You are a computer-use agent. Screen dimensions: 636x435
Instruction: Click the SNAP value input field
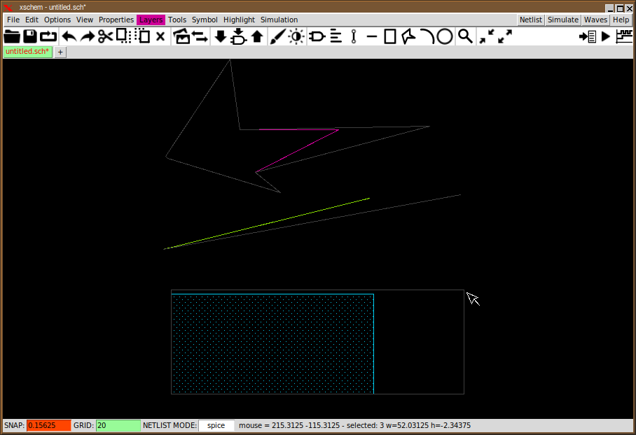(x=48, y=425)
